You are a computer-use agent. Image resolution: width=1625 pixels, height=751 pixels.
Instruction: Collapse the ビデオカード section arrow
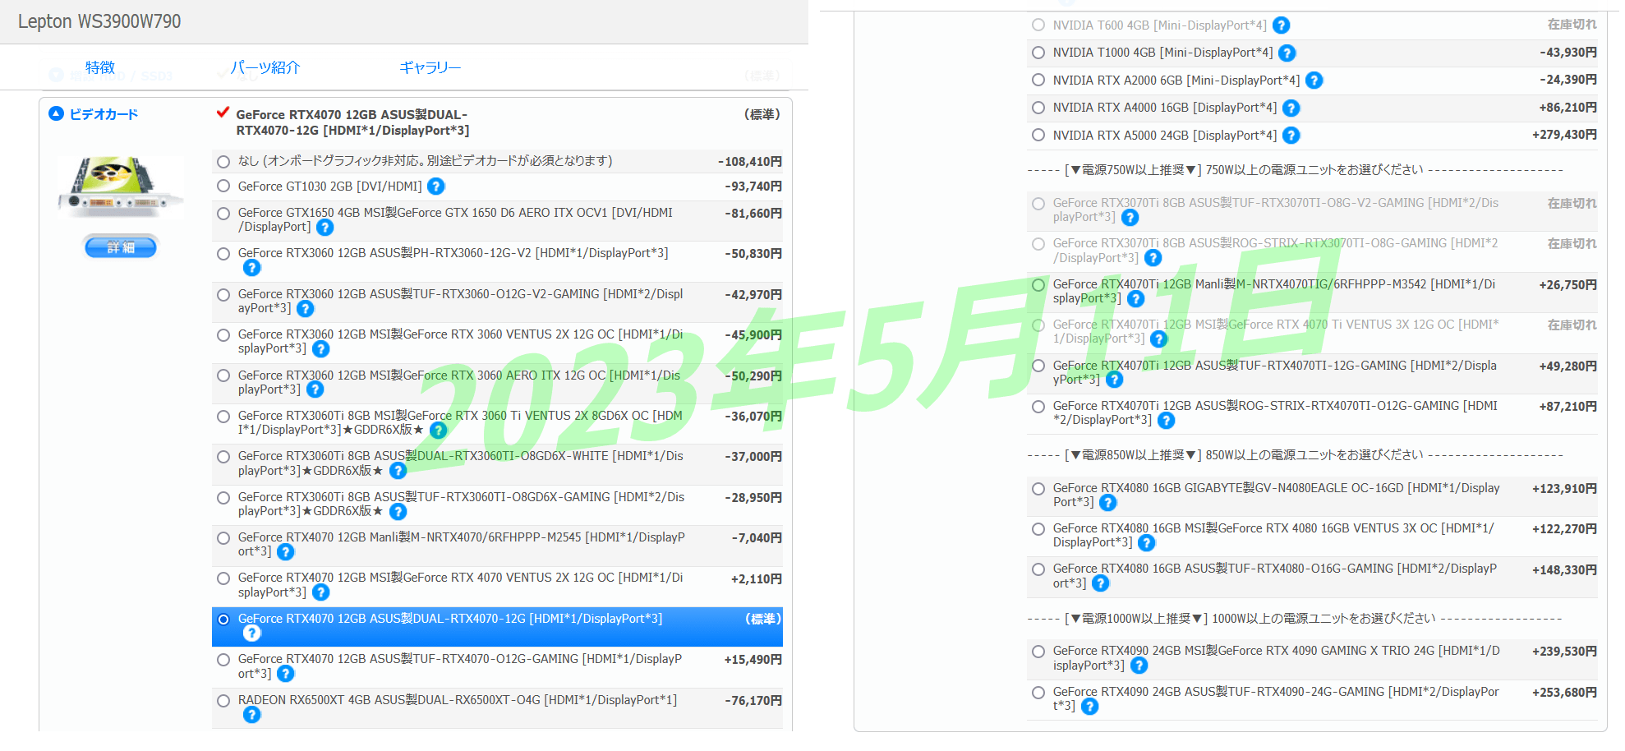coord(56,113)
